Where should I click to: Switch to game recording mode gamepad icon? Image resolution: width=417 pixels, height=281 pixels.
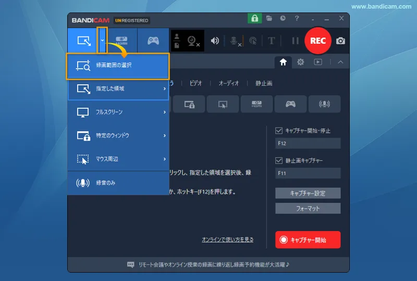[x=153, y=41]
